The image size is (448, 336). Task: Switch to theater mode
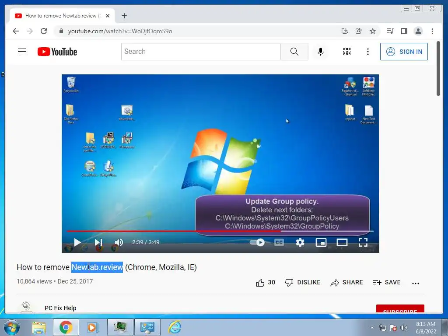pos(342,242)
